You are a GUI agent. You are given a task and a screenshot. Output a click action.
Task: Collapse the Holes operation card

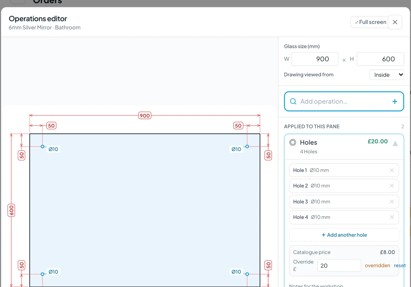coord(395,143)
